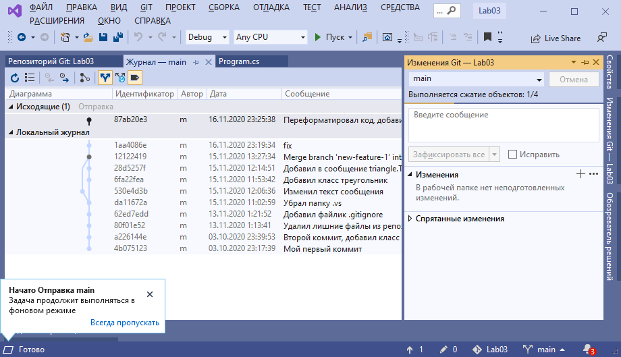The width and height of the screenshot is (621, 357).
Task: Click the Всегда пропускать link
Action: (x=125, y=323)
